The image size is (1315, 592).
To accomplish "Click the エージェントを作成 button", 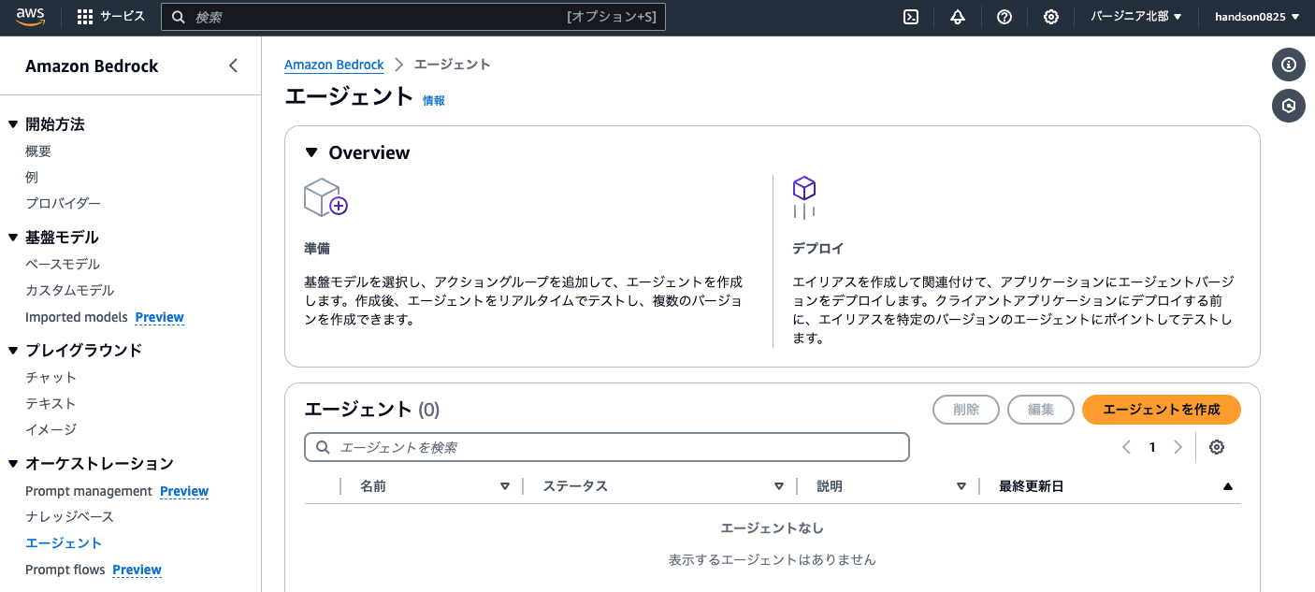I will [1162, 410].
